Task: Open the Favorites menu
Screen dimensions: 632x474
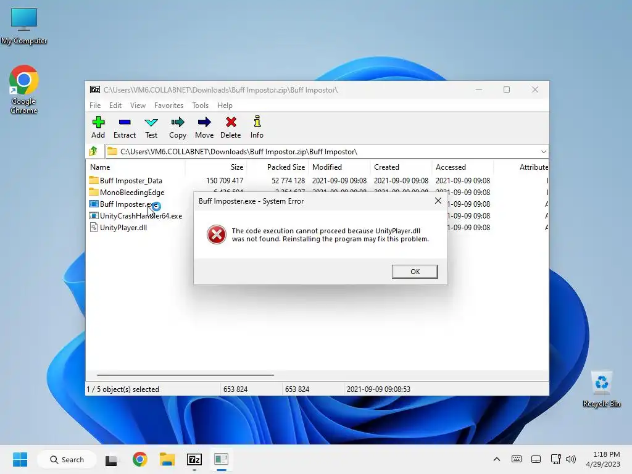Action: pyautogui.click(x=168, y=105)
